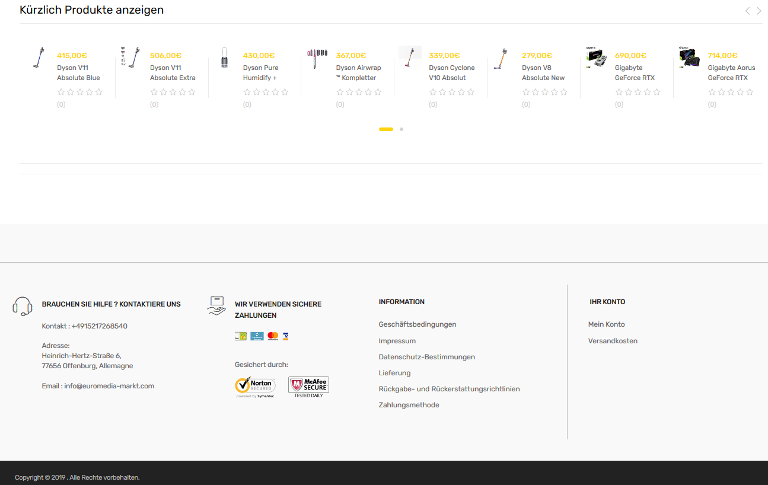Open Dyson V11 Absolute Extra link
768x485 pixels.
coord(173,73)
